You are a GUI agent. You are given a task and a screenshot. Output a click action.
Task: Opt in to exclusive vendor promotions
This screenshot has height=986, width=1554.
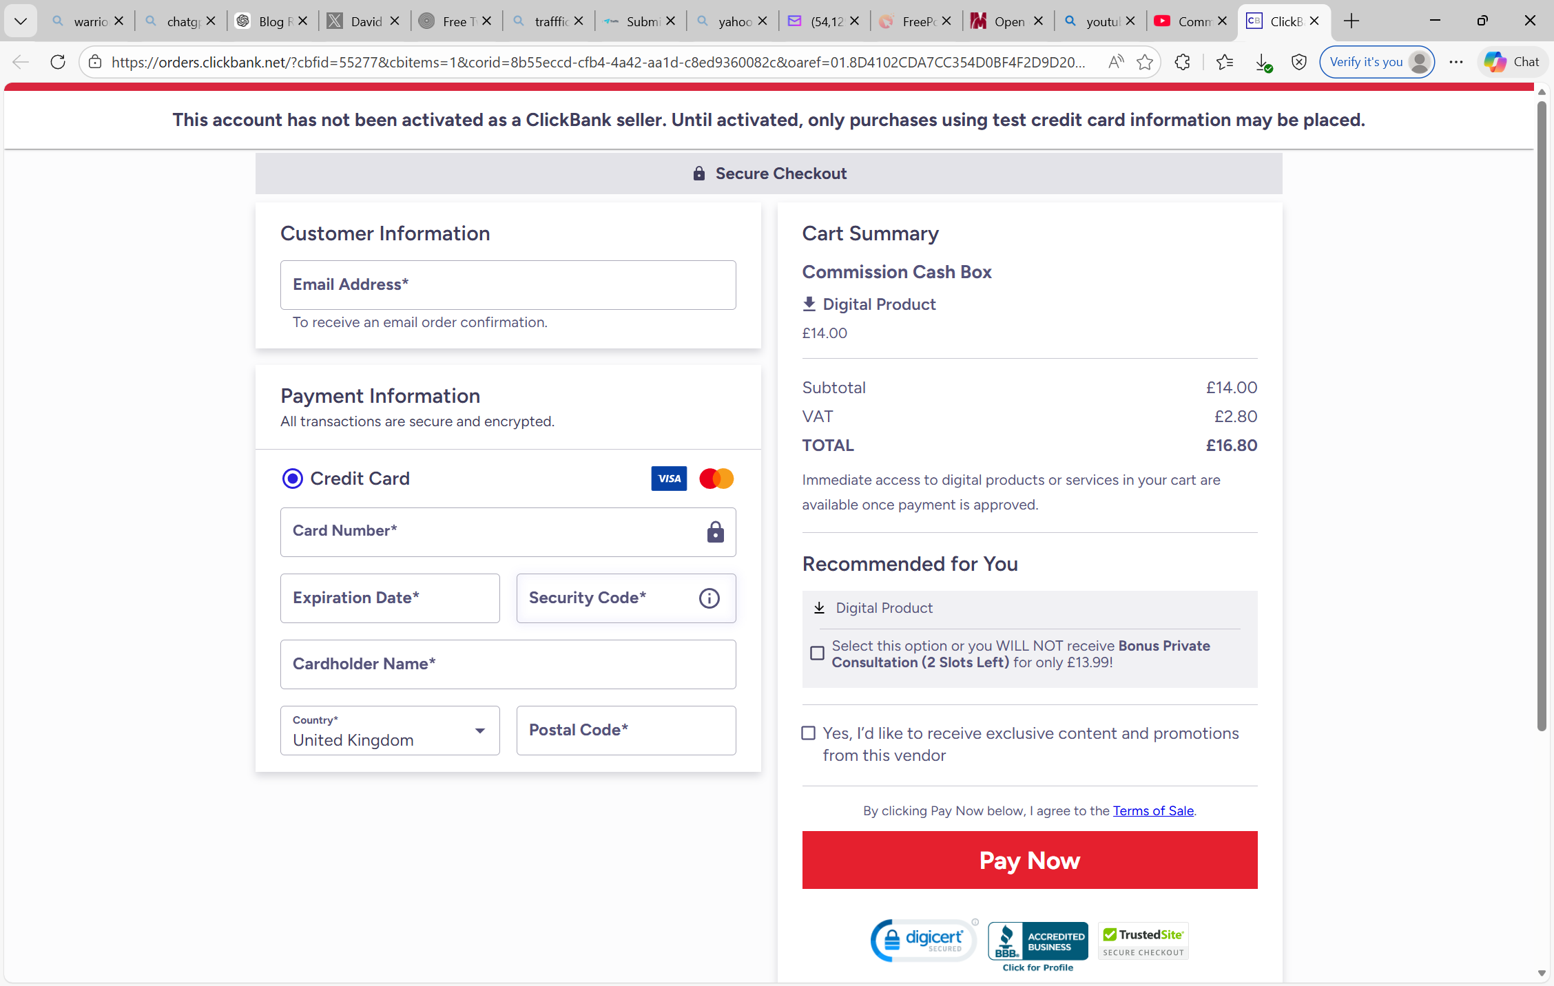(x=809, y=733)
